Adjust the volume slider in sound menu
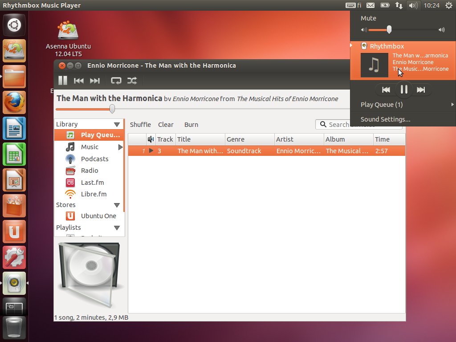Image resolution: width=456 pixels, height=342 pixels. click(x=389, y=30)
